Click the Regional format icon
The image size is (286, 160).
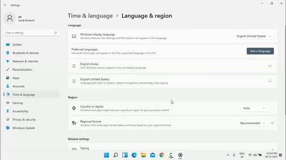(74, 123)
